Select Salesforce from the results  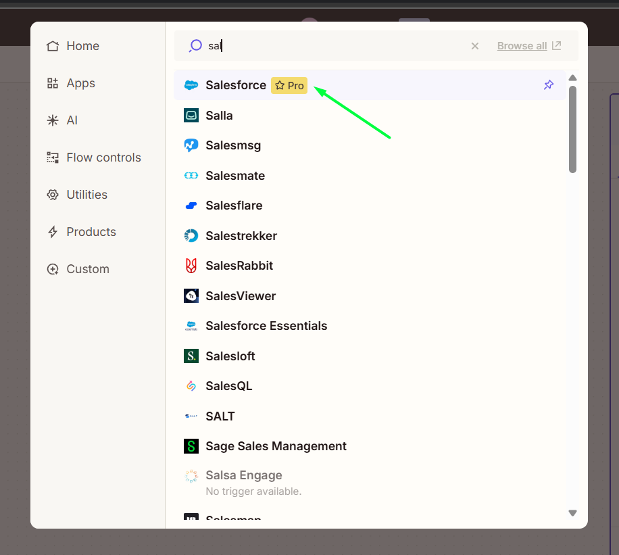tap(370, 85)
